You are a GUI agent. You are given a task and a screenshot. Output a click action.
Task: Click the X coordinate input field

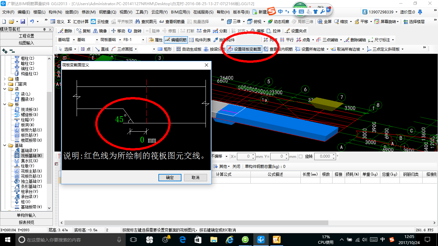tap(246, 156)
